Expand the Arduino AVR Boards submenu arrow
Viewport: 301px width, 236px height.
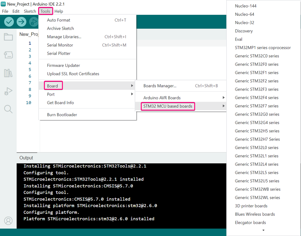pos(224,98)
